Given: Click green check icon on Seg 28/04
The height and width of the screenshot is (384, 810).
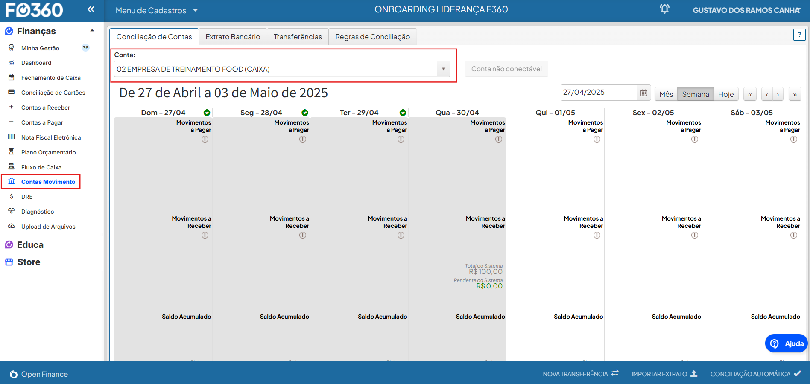Looking at the screenshot, I should 305,113.
